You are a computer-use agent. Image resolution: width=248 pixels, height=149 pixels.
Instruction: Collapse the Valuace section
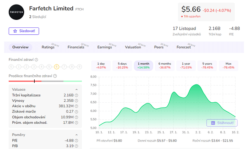76,90
